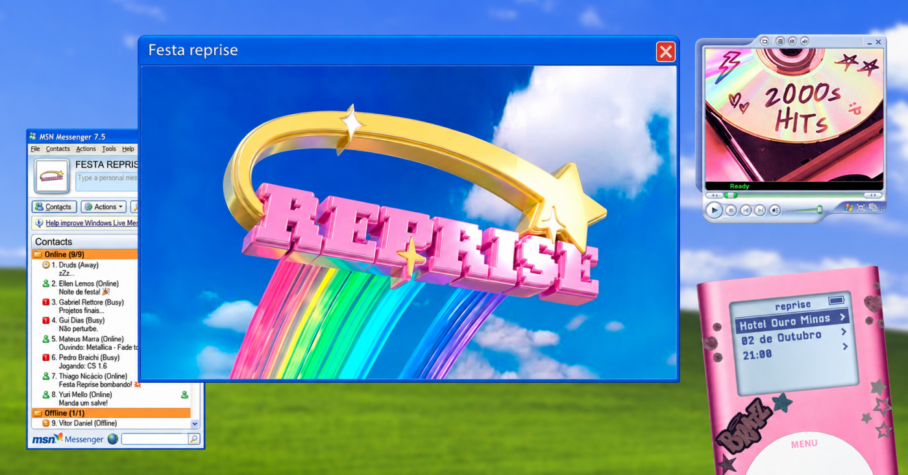
Task: Follow the Help improve Windows Live Messenger link
Action: pyautogui.click(x=92, y=223)
